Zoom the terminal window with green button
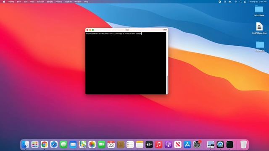This screenshot has width=269, height=151. click(93, 30)
